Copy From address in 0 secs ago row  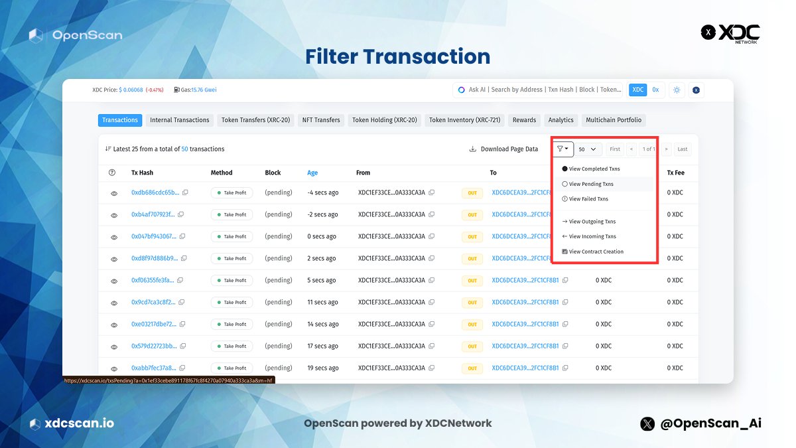pos(432,236)
